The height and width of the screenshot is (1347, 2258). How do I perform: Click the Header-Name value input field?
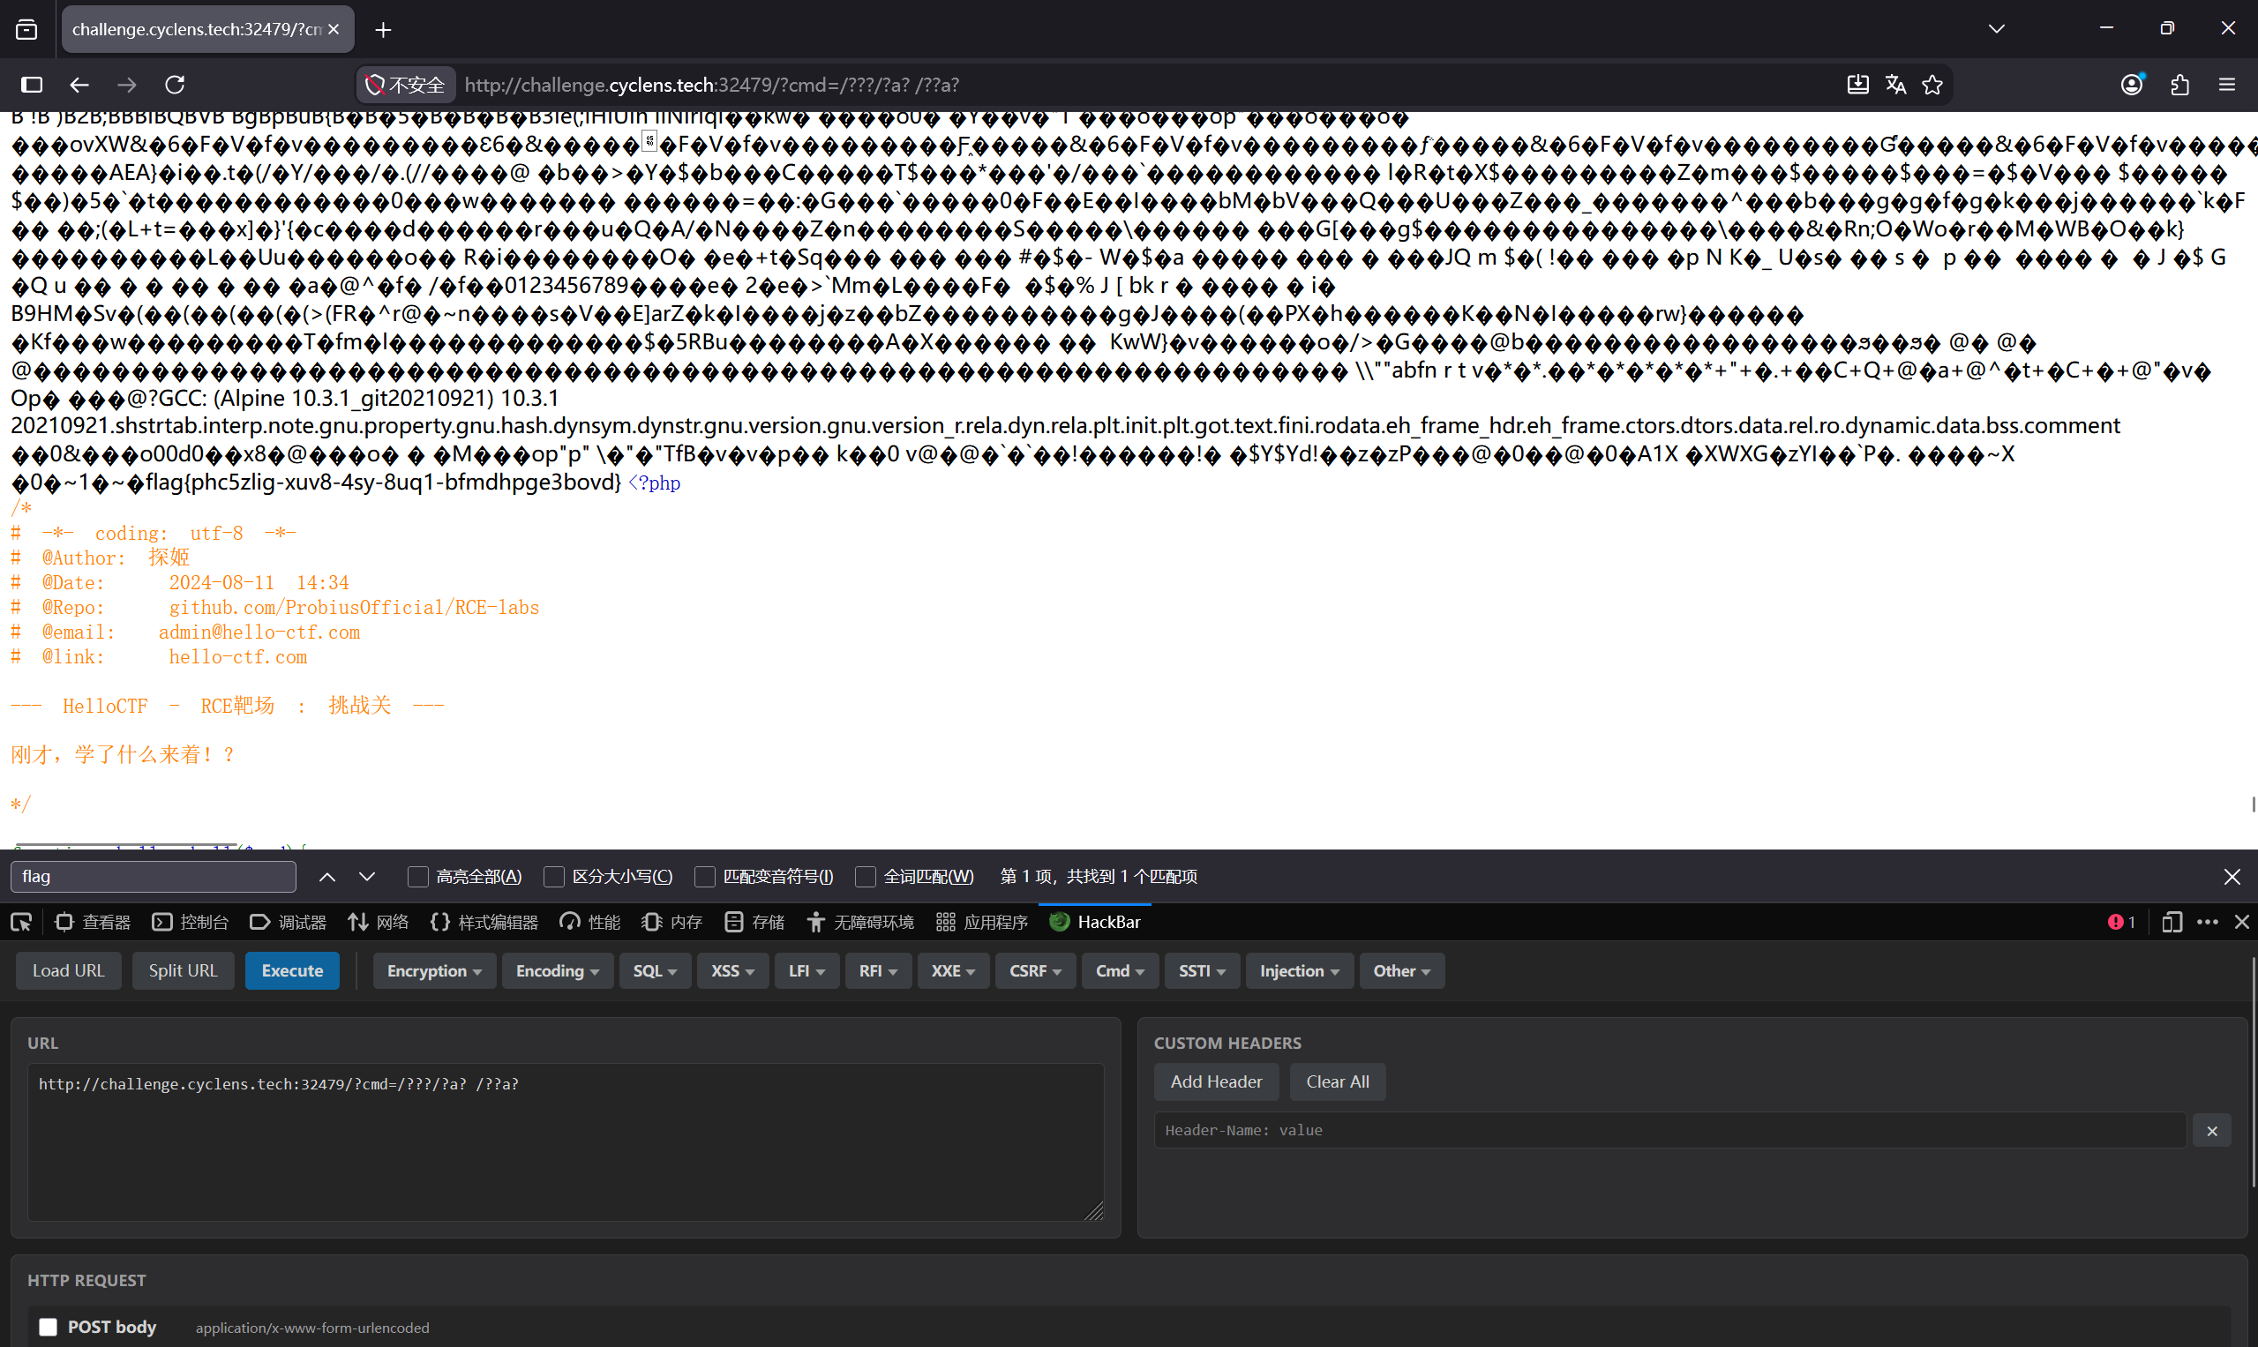tap(1669, 1130)
